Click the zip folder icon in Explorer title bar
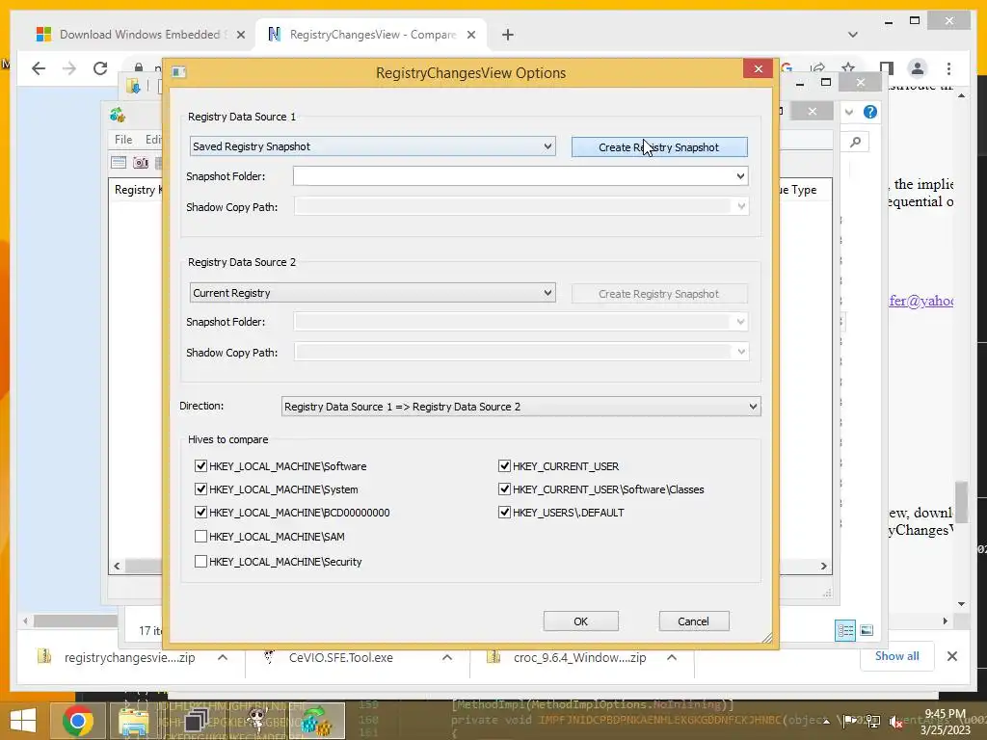 133,86
